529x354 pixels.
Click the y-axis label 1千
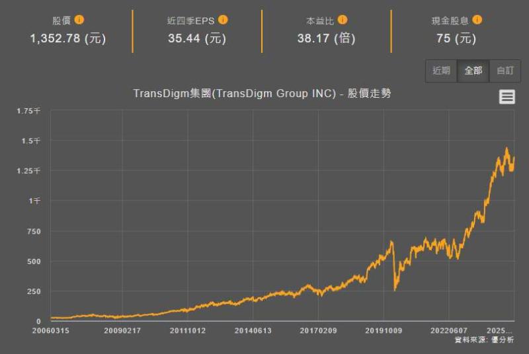(x=34, y=201)
